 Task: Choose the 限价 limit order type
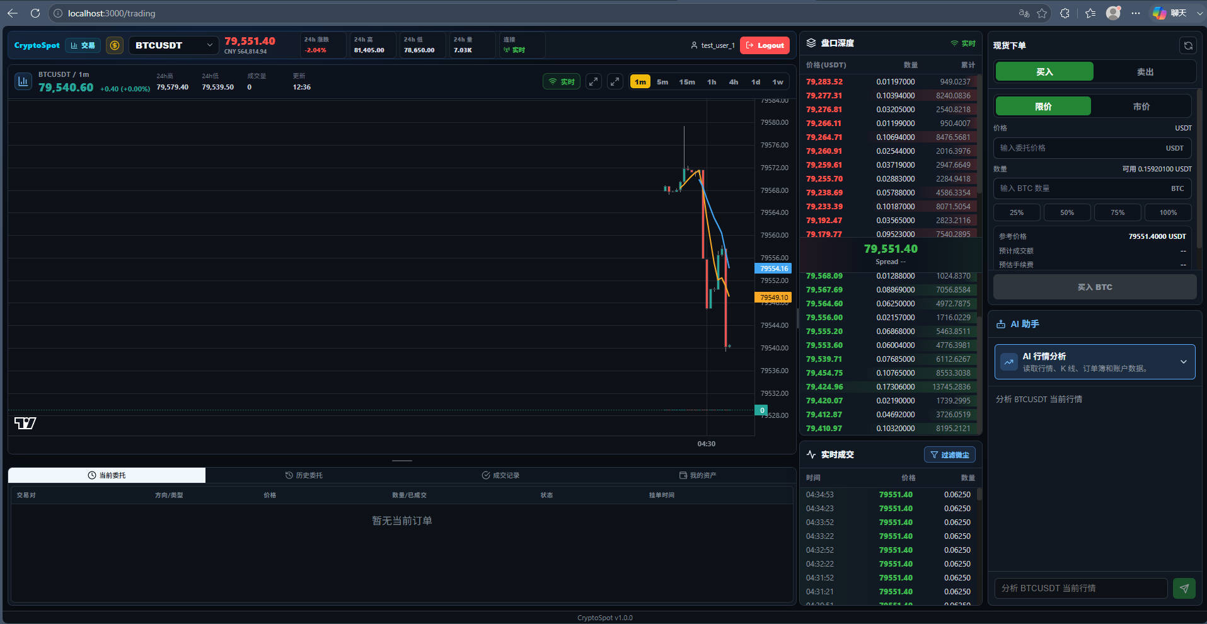[x=1043, y=107]
